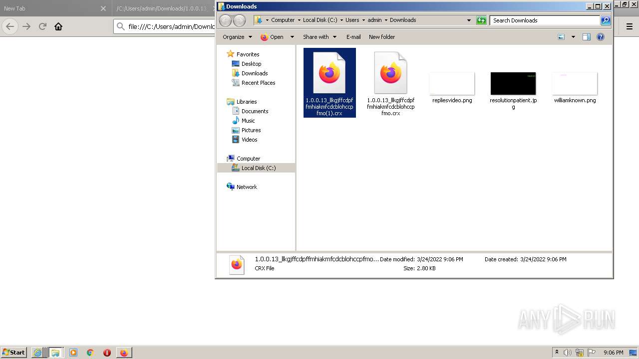
Task: Switch to Firefox taskbar button
Action: 124,353
